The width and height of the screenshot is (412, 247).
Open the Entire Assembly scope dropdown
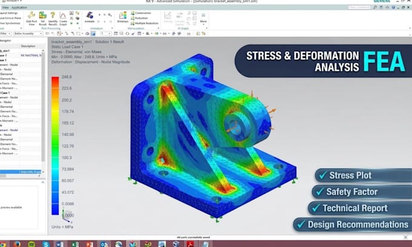tap(28, 34)
